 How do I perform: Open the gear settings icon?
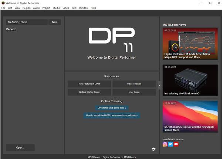coord(153,149)
